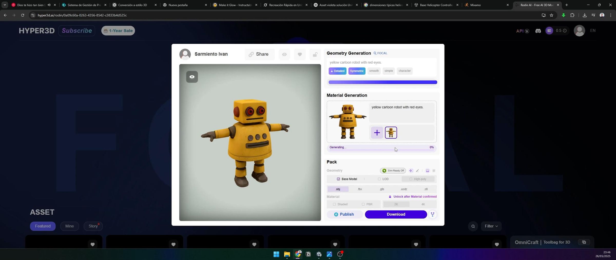Screen dimensions: 616x260
Task: Click the pencil edit icon in Geometry row
Action: (417, 171)
